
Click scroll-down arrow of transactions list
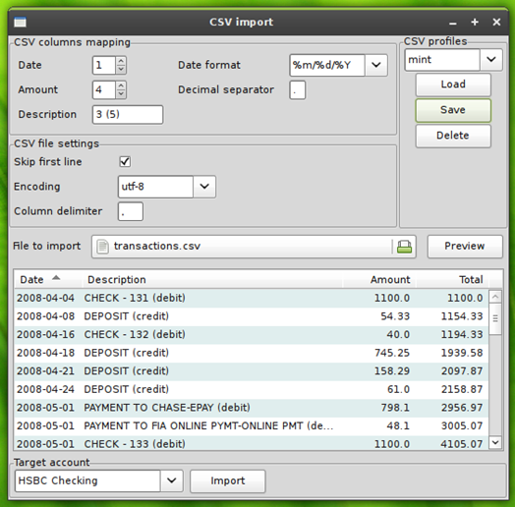click(495, 442)
